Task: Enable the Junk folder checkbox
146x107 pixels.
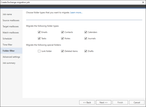Action: 39,51
